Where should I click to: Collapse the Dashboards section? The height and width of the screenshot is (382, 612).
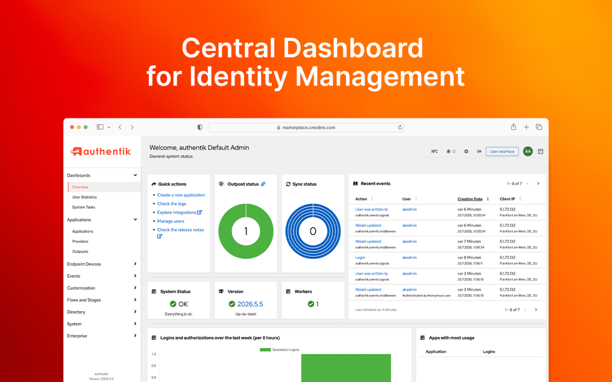135,175
